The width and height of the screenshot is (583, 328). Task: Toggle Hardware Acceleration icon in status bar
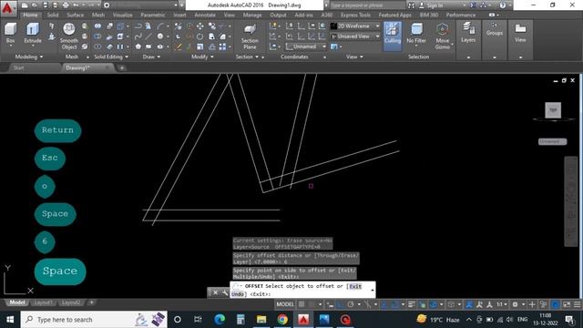pos(555,304)
